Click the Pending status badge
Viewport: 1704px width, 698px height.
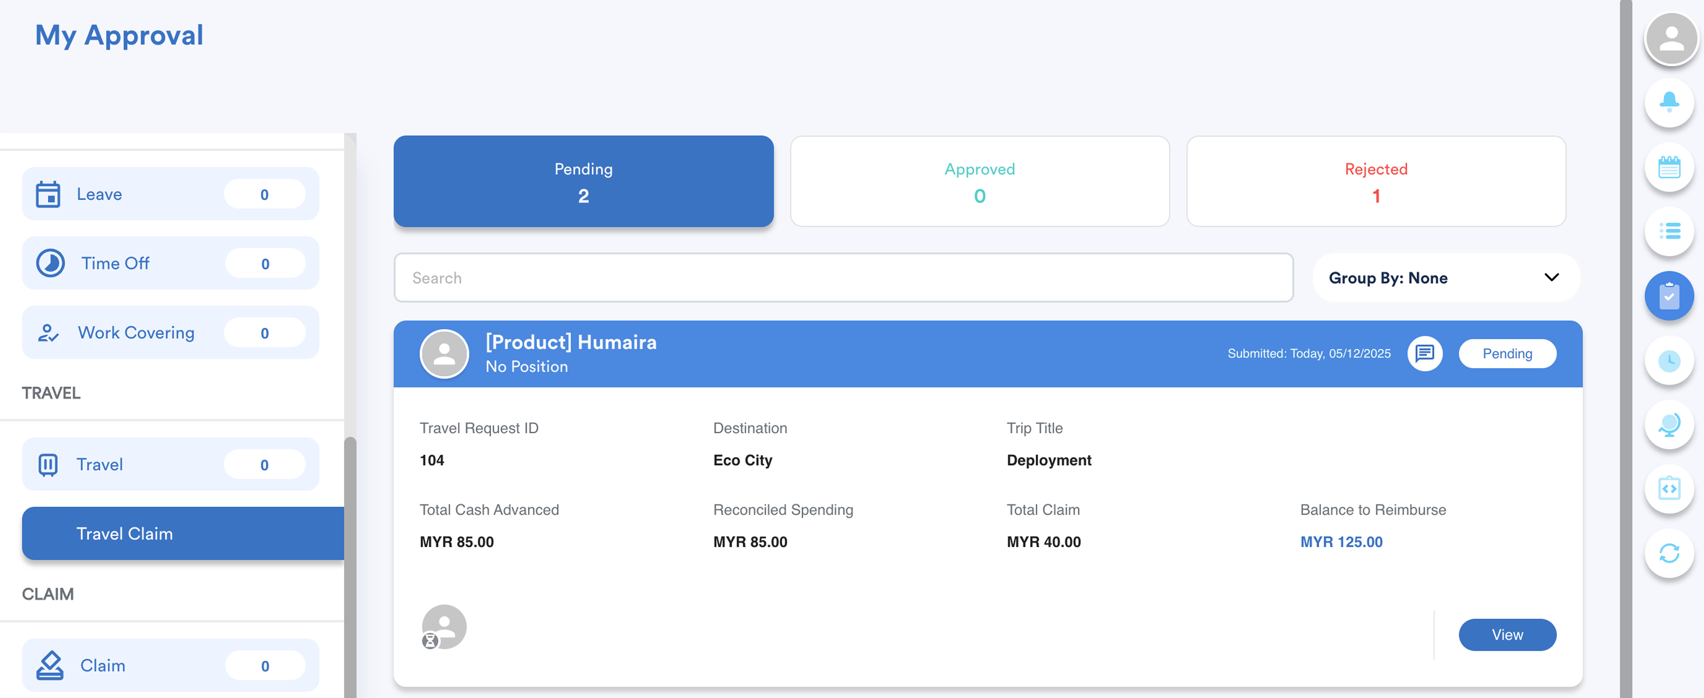click(1506, 353)
